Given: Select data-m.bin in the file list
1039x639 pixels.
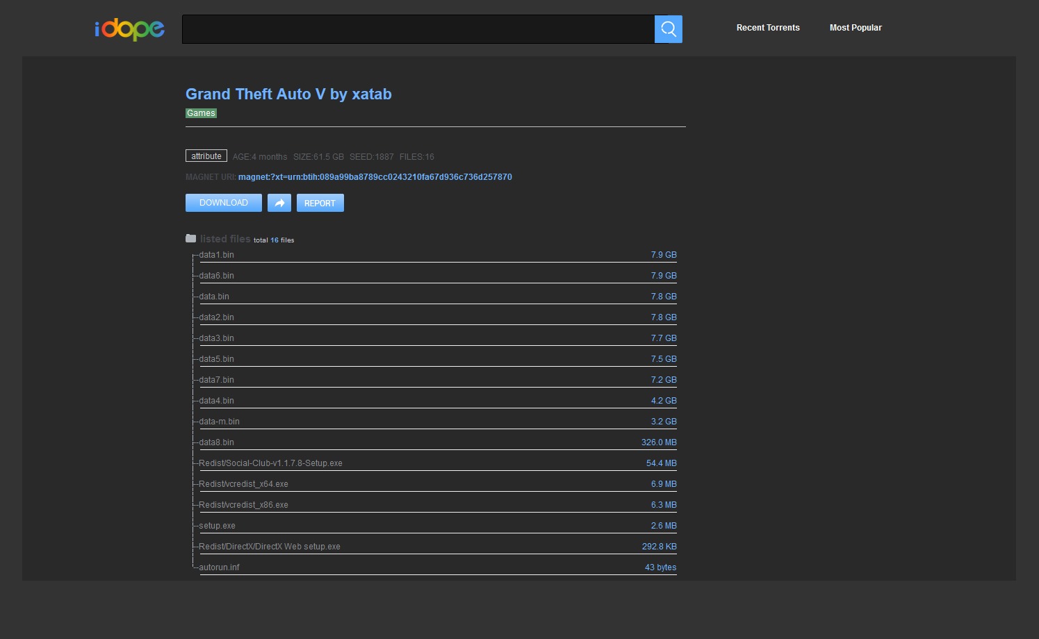Looking at the screenshot, I should (220, 422).
